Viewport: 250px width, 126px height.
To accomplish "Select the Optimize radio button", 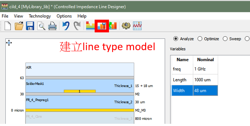I will coord(200,39).
